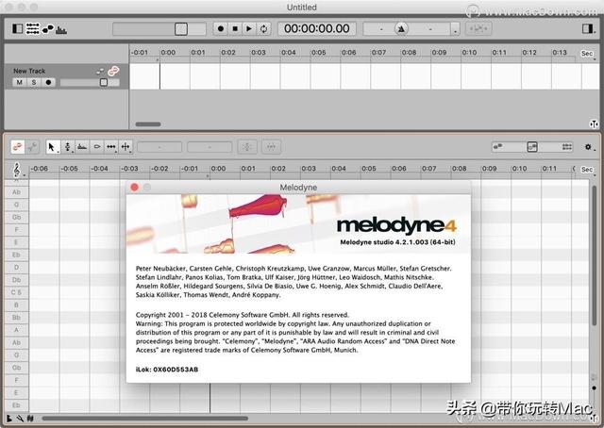Viewport: 604px width, 428px height.
Task: Click the Bb pitch row label
Action: [x=16, y=318]
